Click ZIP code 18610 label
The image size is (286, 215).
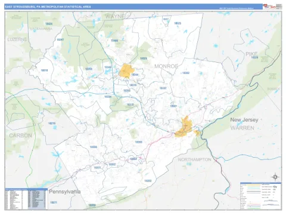pos(44,70)
